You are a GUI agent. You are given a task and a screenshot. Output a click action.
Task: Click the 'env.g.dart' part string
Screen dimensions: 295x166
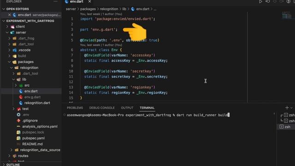point(103,30)
